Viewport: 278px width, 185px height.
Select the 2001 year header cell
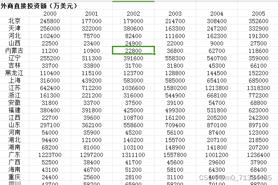click(91, 14)
